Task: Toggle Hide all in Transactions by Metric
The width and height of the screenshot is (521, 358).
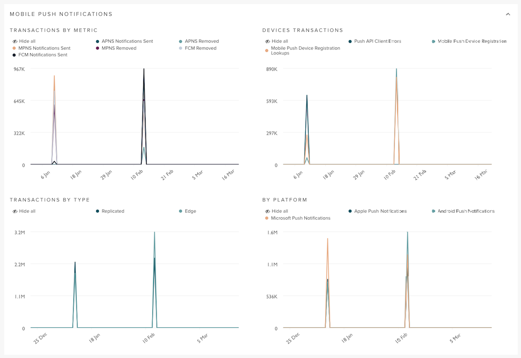Action: tap(24, 41)
